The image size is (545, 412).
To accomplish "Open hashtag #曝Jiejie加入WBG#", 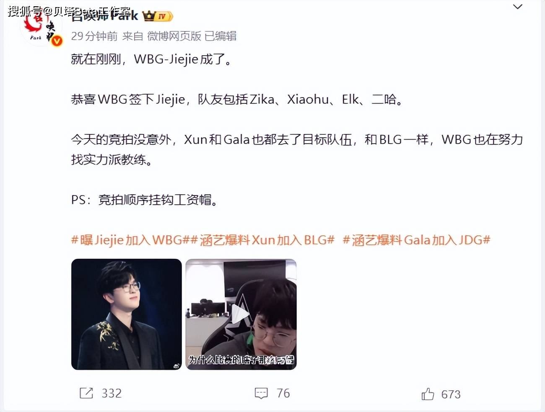I will tap(131, 240).
